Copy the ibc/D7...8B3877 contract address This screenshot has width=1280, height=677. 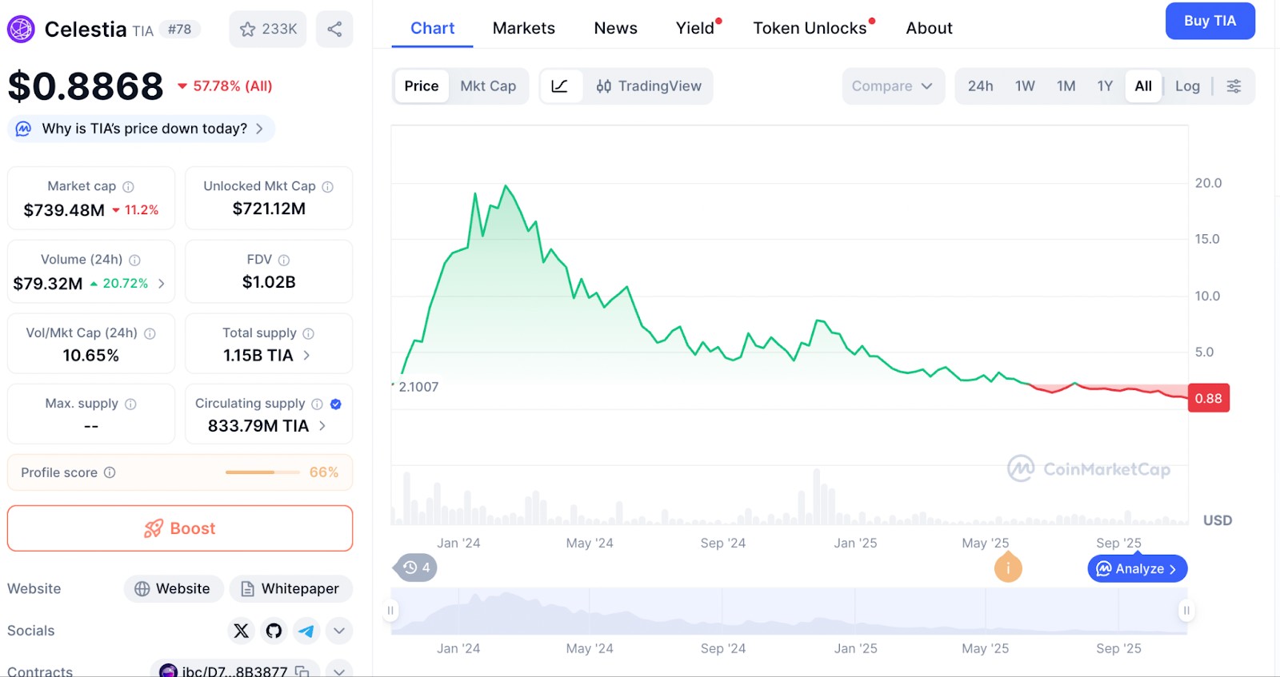click(x=302, y=671)
